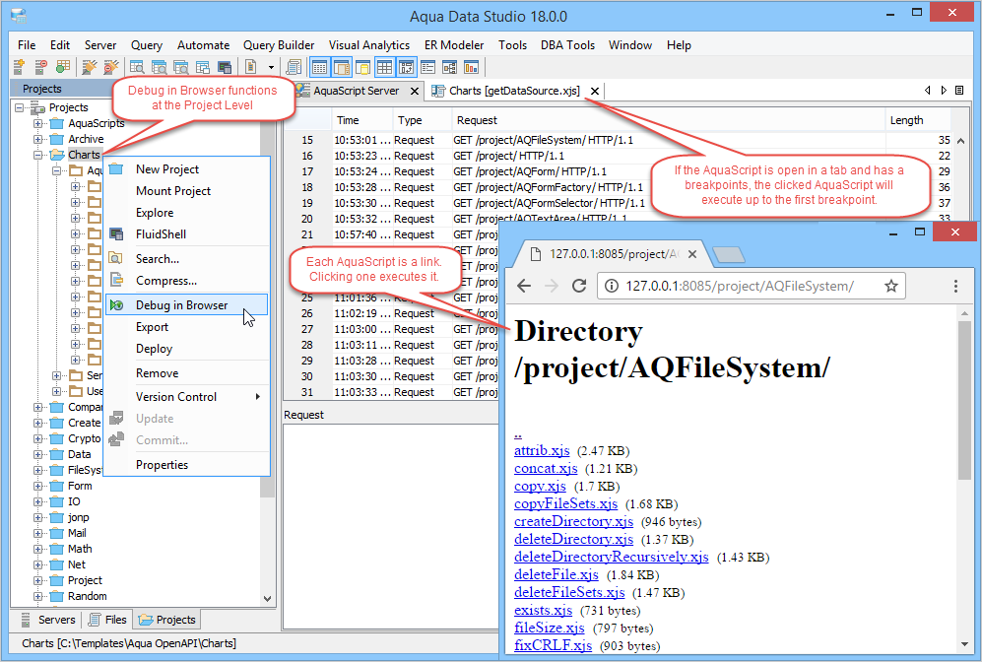The height and width of the screenshot is (662, 982).
Task: Open the DBA Tools menu
Action: pyautogui.click(x=567, y=45)
